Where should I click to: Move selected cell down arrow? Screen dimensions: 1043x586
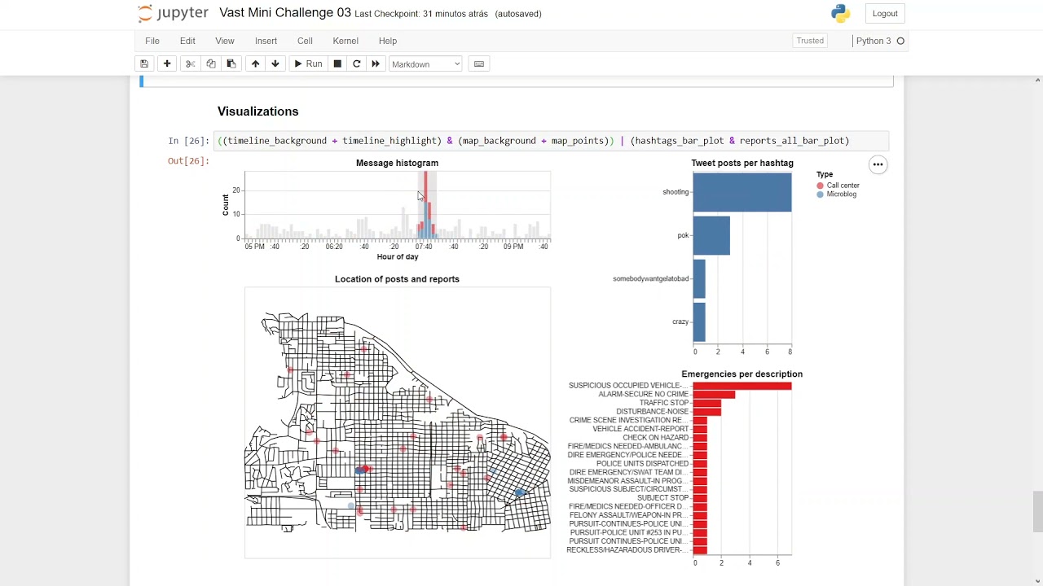(275, 63)
